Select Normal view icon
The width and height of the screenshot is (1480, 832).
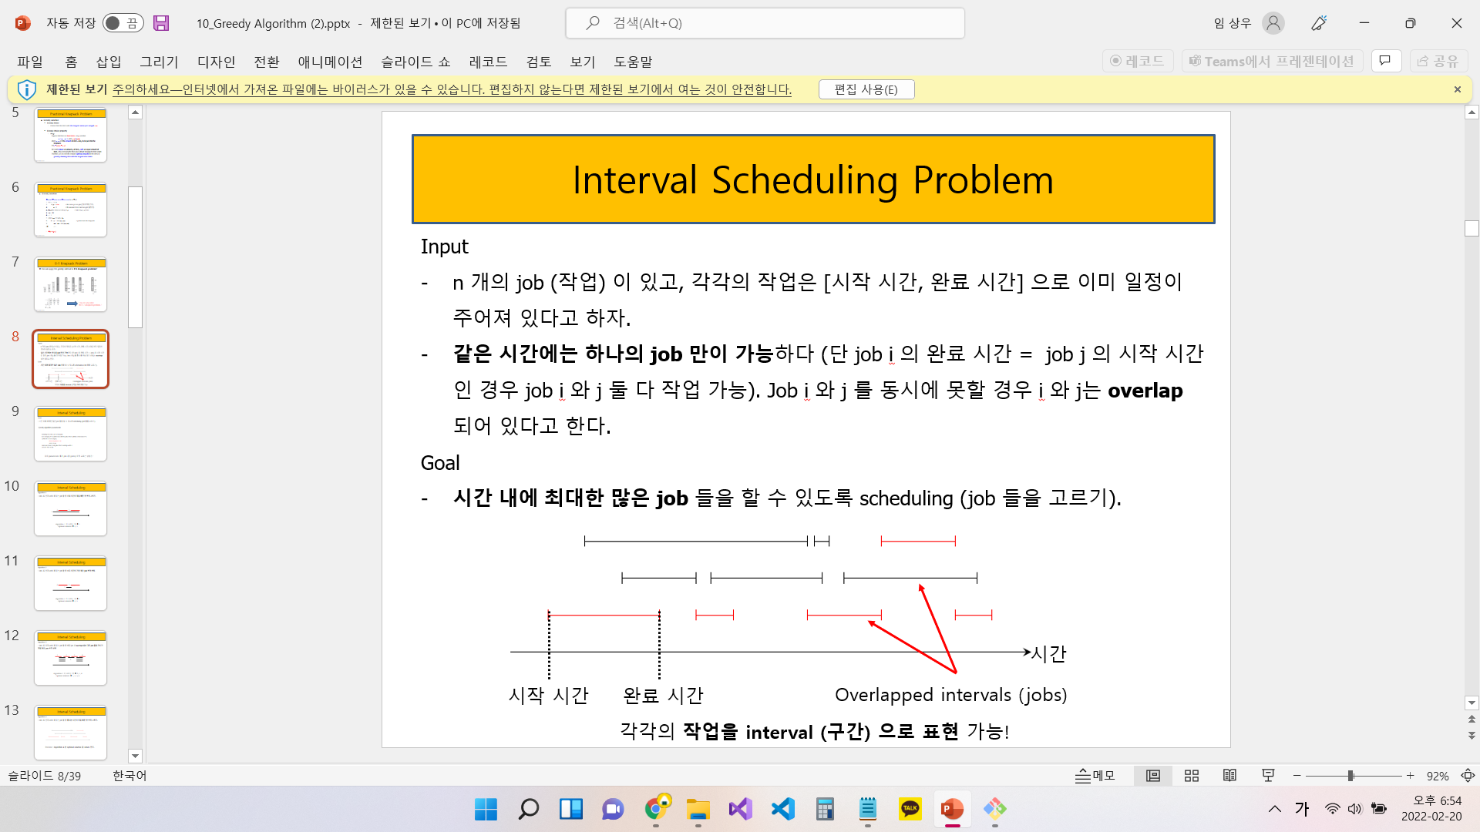(1153, 776)
